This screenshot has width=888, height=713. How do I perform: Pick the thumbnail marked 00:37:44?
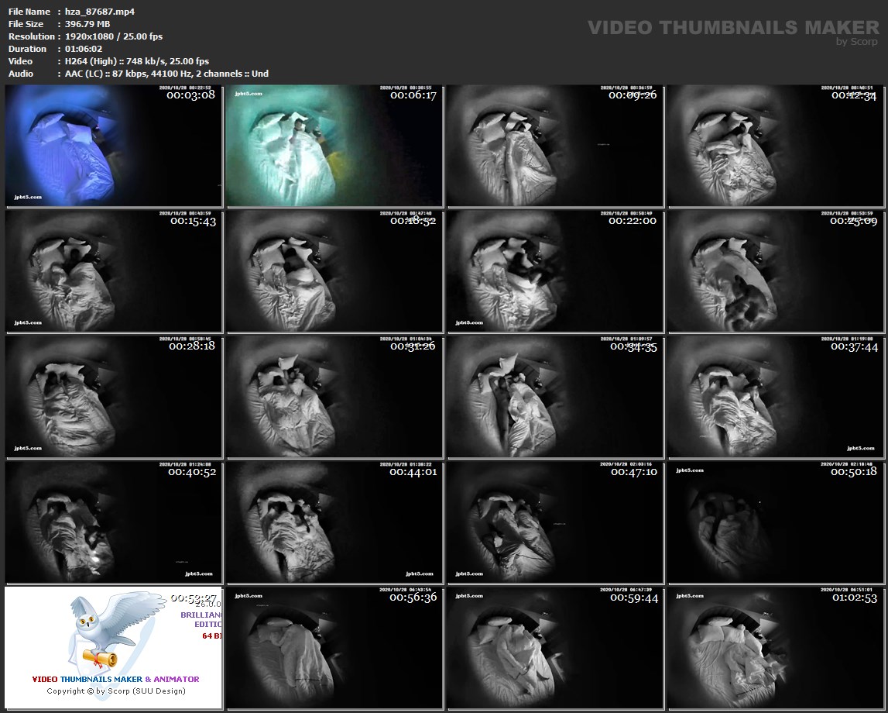point(776,397)
